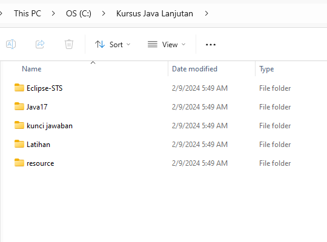This screenshot has width=327, height=242.
Task: Navigate to OS (C:) breadcrumb
Action: tap(78, 13)
